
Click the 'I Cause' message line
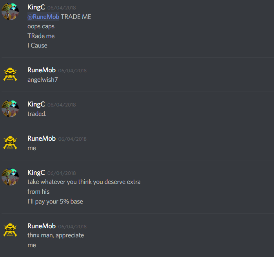(37, 46)
